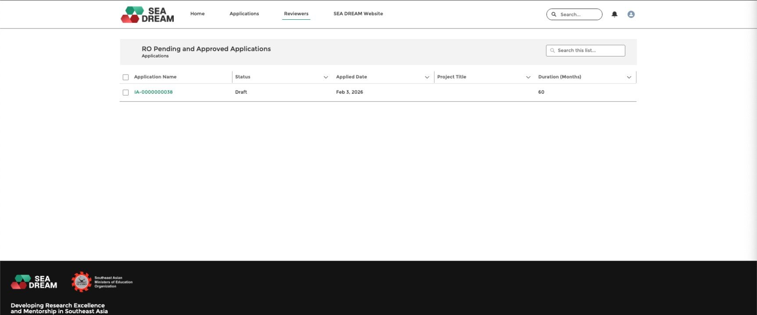
Task: Click the SEA DREAM logo in header
Action: [x=147, y=14]
